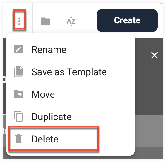Close the panel with the white X
The height and width of the screenshot is (162, 166).
154,55
